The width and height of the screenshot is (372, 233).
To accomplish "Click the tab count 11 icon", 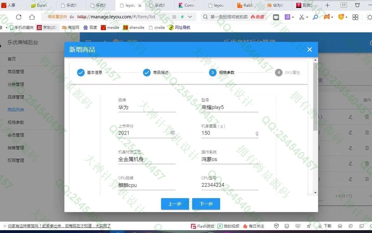I will point(343,5).
